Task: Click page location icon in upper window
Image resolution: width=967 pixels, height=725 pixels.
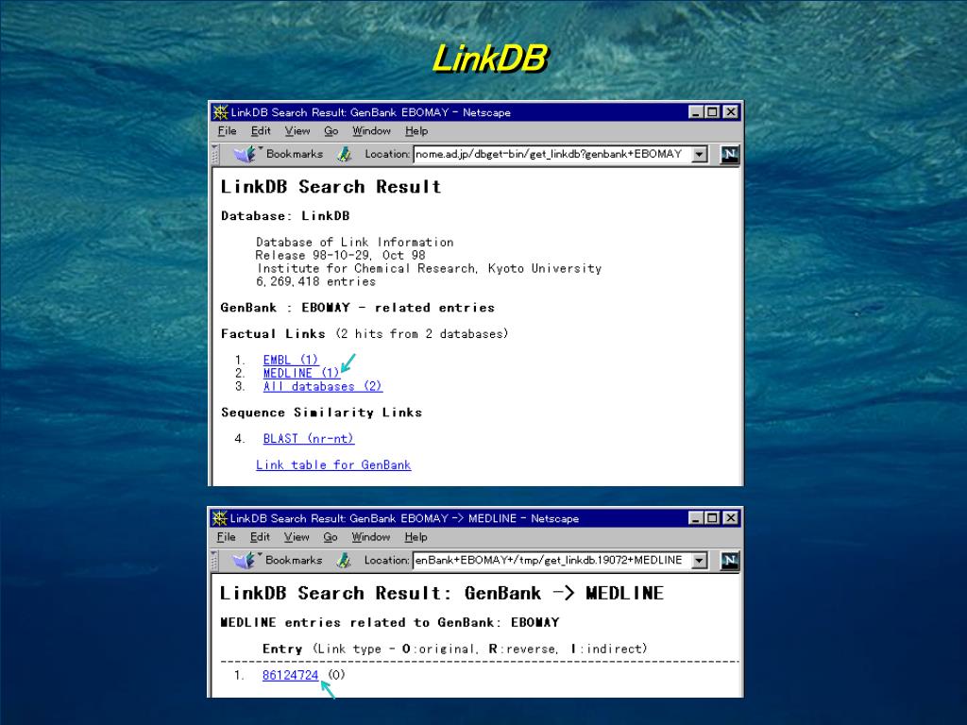Action: click(x=345, y=154)
